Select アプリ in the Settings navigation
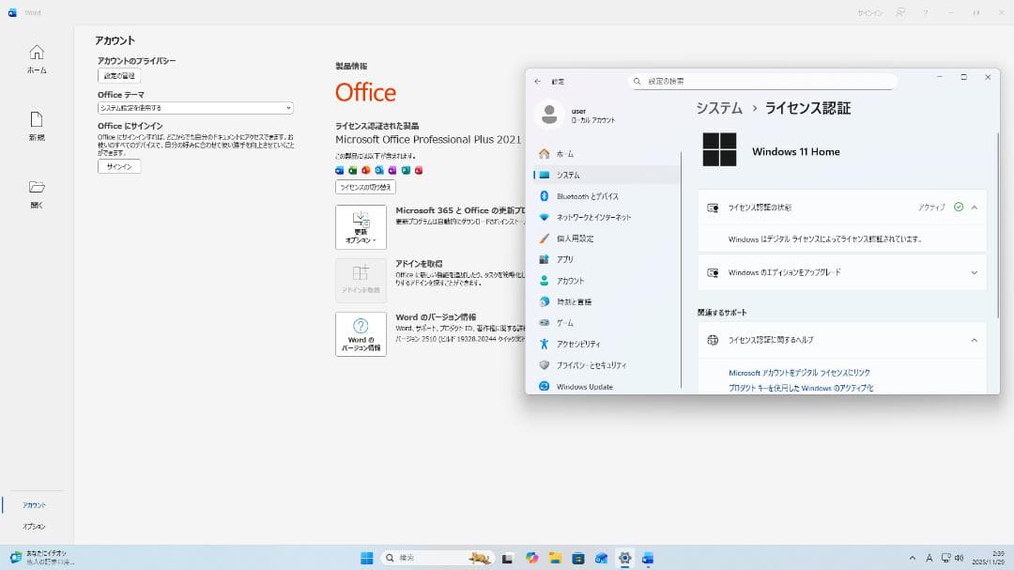This screenshot has width=1014, height=570. [x=567, y=259]
